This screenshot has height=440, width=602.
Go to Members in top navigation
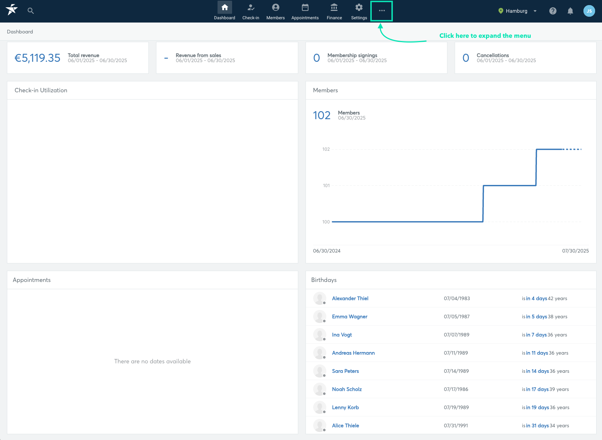(x=275, y=11)
